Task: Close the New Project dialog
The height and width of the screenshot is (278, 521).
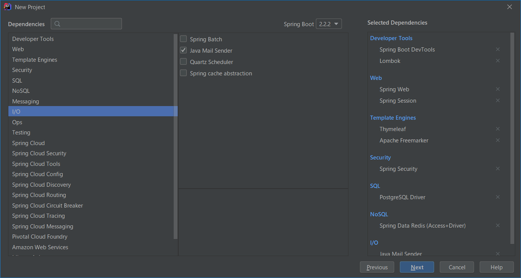Action: [x=510, y=7]
